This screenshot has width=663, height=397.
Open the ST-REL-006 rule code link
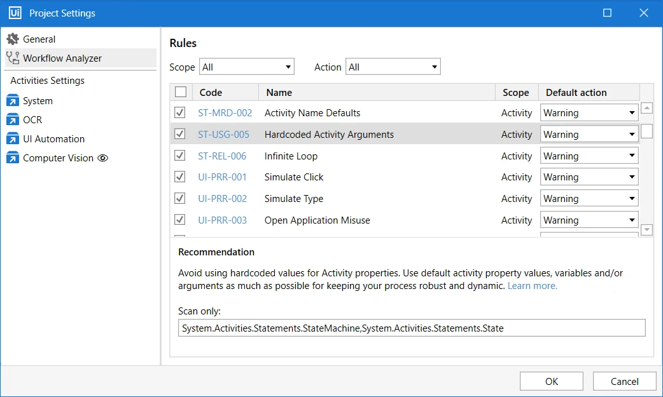coord(222,156)
